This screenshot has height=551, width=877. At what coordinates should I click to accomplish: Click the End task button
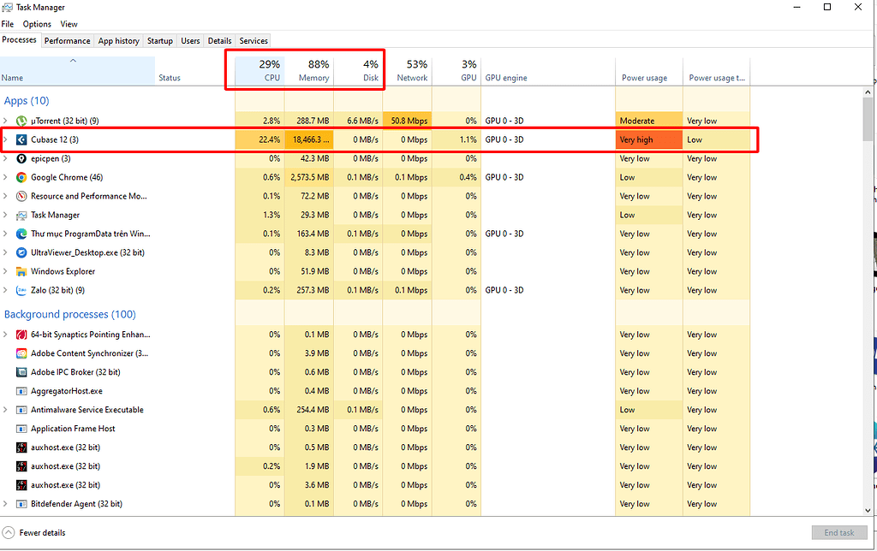[x=838, y=532]
